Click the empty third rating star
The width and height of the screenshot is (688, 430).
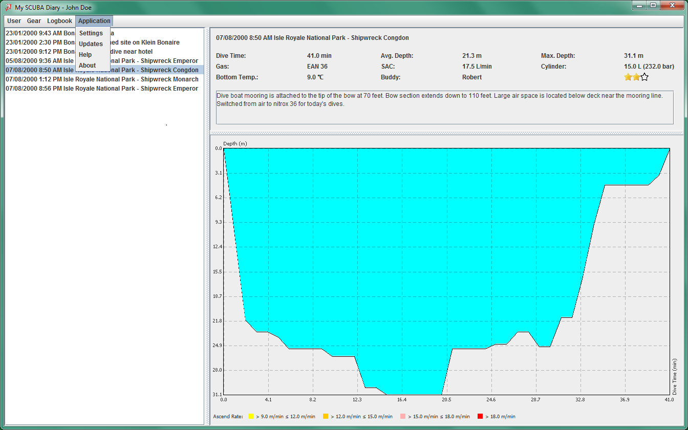(x=644, y=77)
